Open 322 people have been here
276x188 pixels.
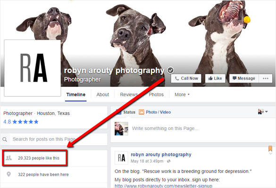[x=43, y=174]
